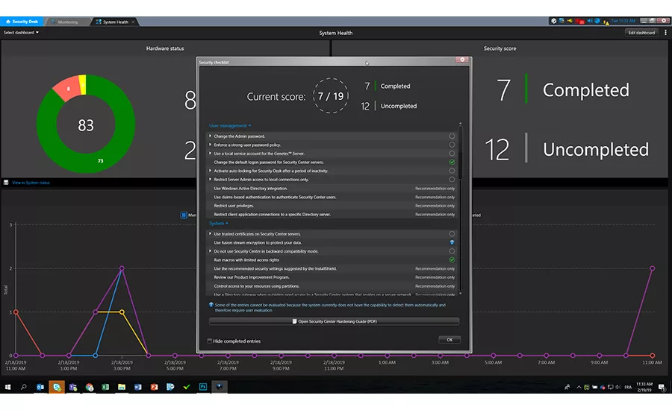Click the yellow warning notification icon in tray
Screen dimensions: 672x410
click(x=606, y=22)
